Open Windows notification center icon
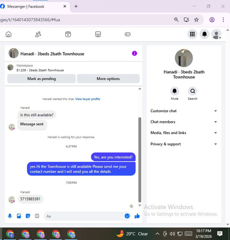Screen dimensions: 230x240 [x=220, y=234]
